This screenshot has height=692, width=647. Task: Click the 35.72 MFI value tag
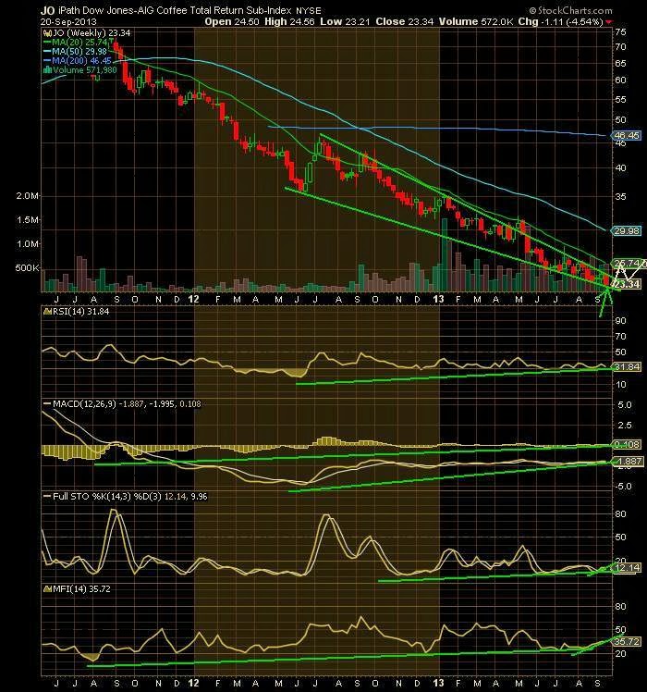point(627,642)
